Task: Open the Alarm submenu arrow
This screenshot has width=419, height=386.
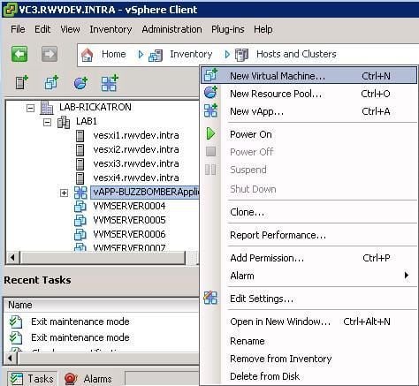Action: 407,276
